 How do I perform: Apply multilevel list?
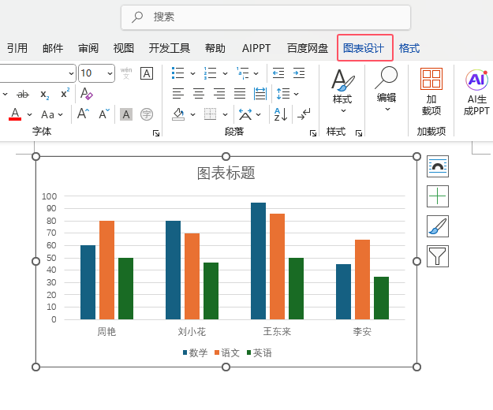[242, 73]
